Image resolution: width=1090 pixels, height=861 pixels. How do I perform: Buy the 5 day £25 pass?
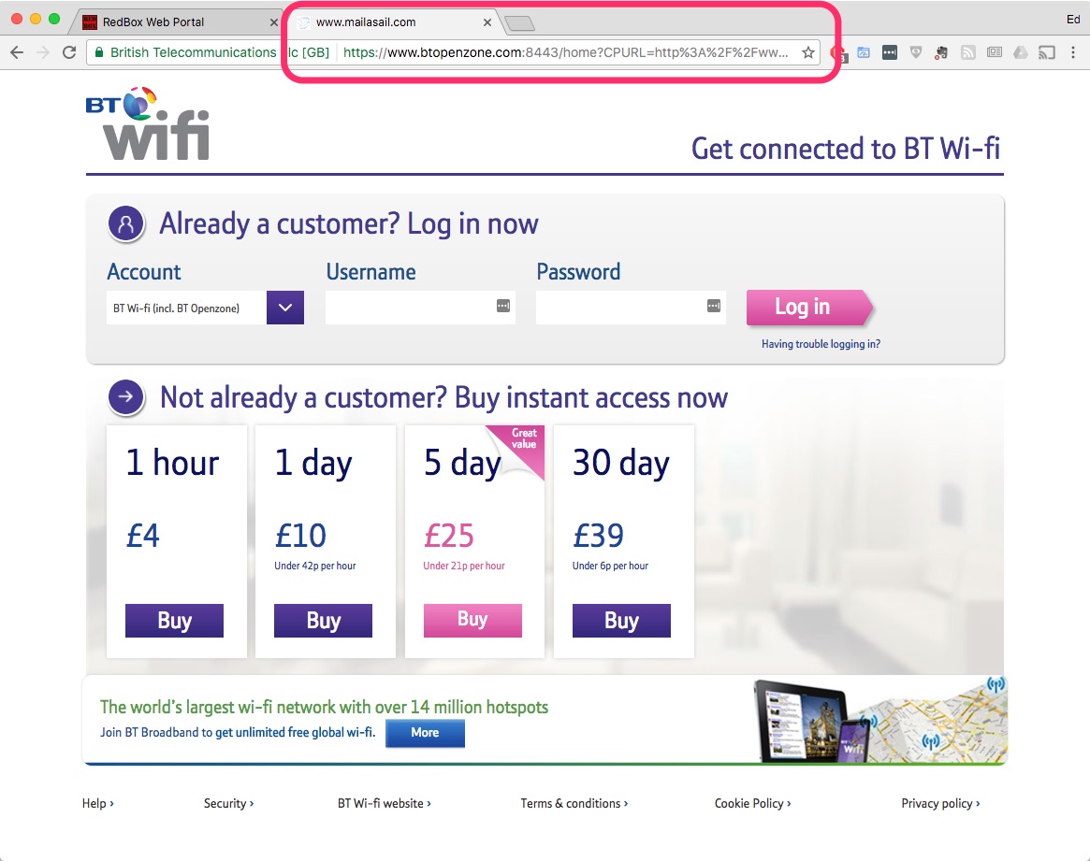pyautogui.click(x=472, y=620)
